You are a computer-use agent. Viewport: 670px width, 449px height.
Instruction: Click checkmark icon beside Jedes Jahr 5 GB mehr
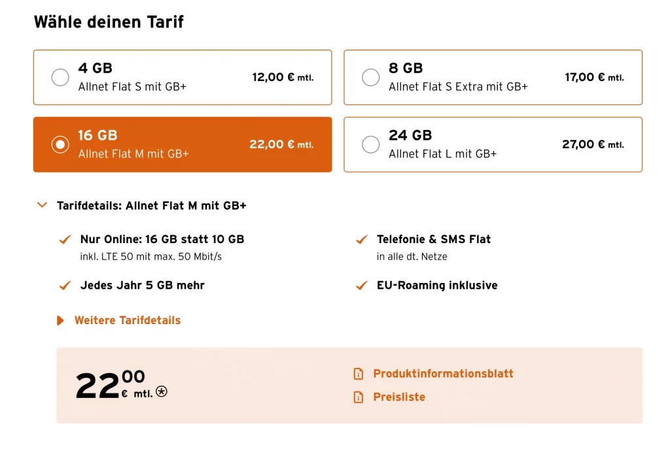click(x=65, y=286)
